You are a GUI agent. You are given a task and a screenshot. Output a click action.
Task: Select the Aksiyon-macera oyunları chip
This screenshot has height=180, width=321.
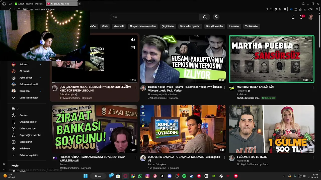pos(143,26)
